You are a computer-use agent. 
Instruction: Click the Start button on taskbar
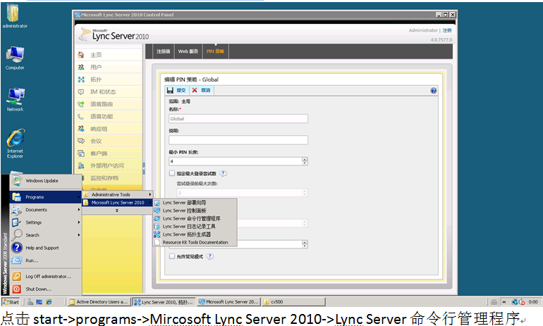[x=11, y=302]
